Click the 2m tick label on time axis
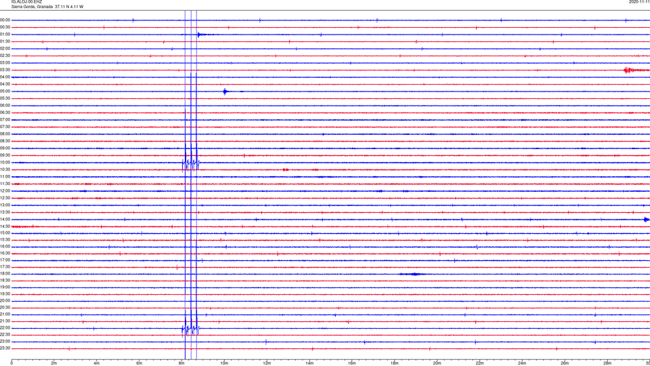 [x=54, y=363]
